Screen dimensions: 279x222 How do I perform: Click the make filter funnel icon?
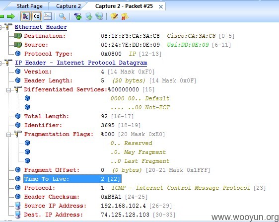click(x=78, y=16)
